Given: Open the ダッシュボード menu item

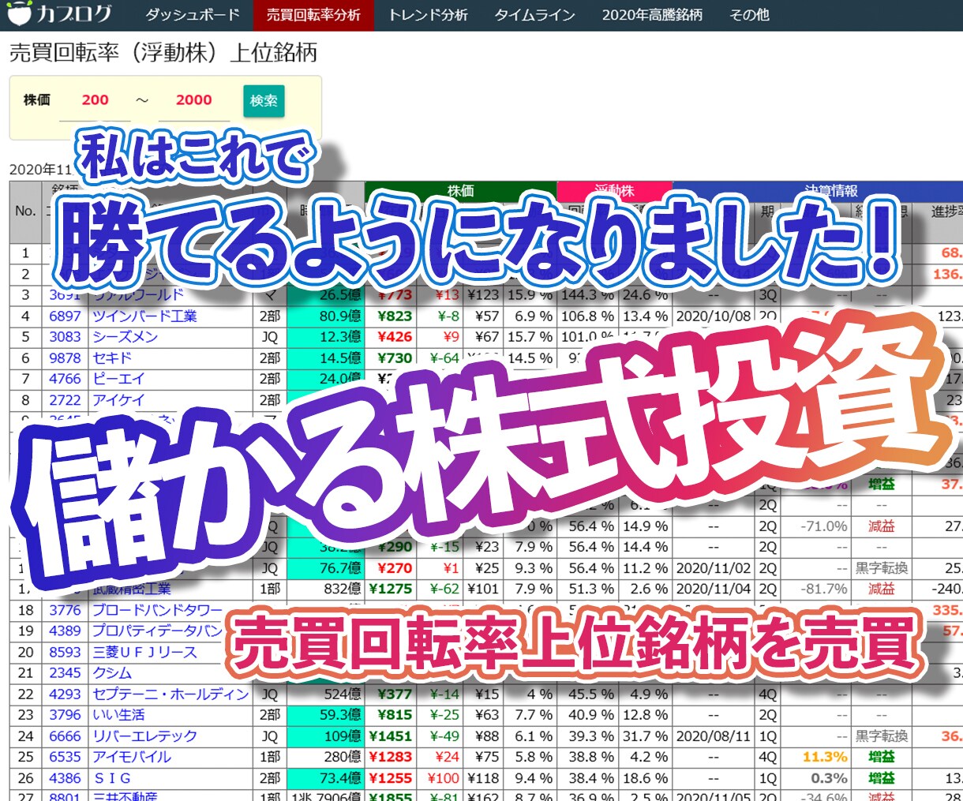Looking at the screenshot, I should [193, 15].
